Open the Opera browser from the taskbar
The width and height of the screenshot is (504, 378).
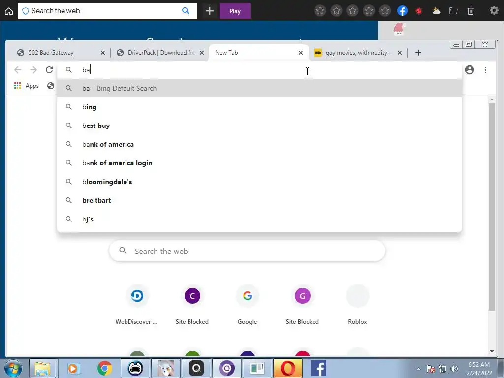click(x=288, y=368)
